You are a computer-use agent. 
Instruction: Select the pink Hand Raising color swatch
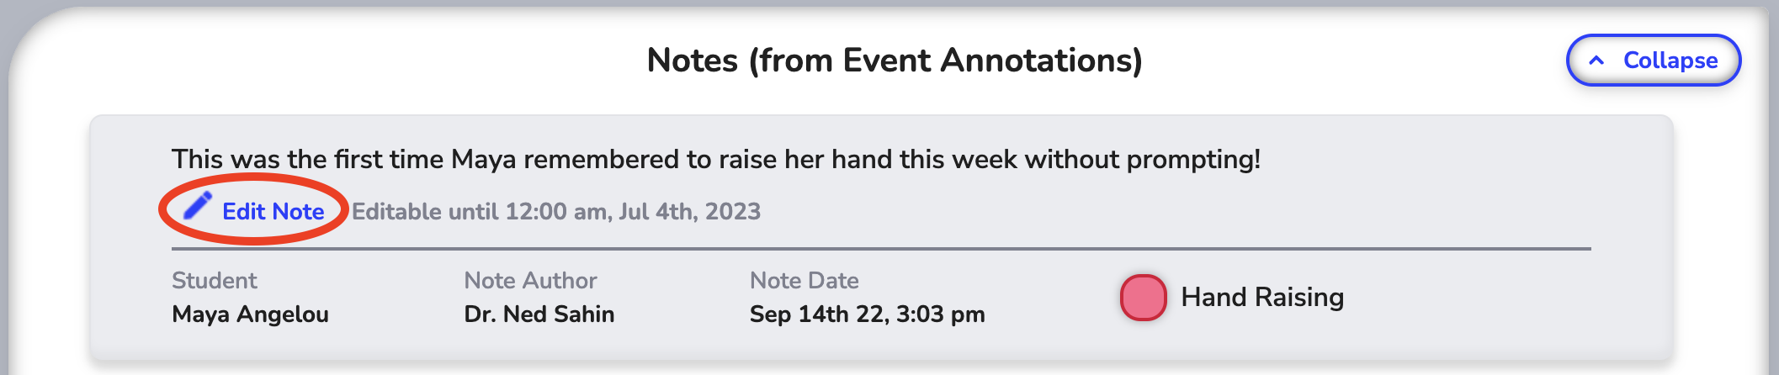coord(1143,298)
